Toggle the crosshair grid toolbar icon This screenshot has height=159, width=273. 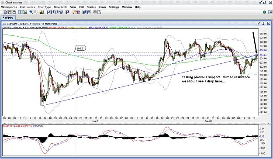pos(21,12)
